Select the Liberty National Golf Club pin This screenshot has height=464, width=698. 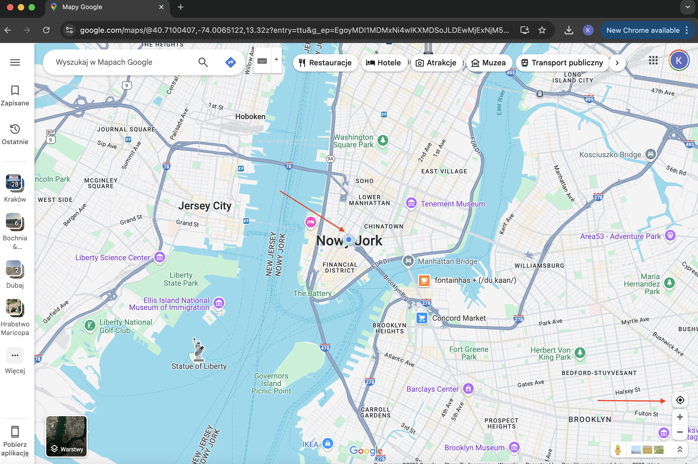(90, 326)
